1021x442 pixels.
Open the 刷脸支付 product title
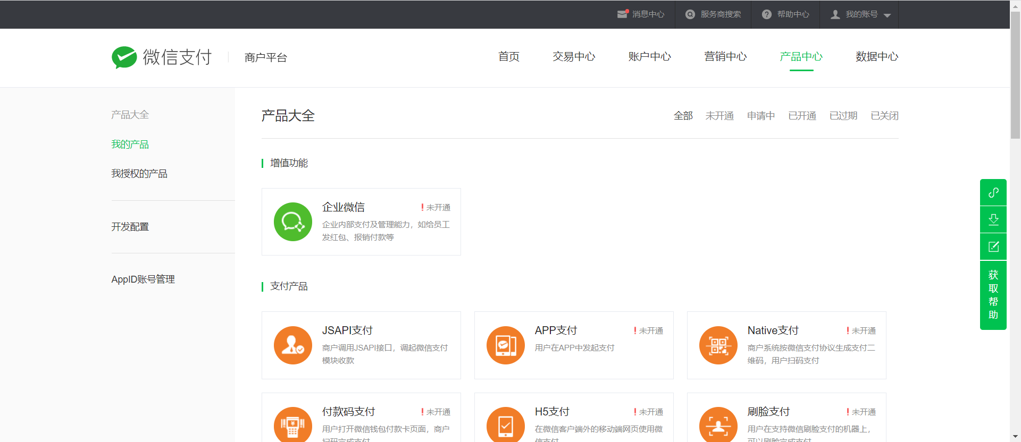(x=768, y=412)
